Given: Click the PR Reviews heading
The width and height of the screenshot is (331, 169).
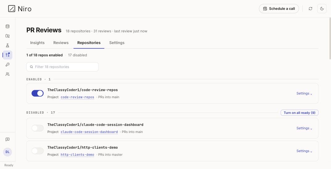Looking at the screenshot, I should pyautogui.click(x=44, y=30).
